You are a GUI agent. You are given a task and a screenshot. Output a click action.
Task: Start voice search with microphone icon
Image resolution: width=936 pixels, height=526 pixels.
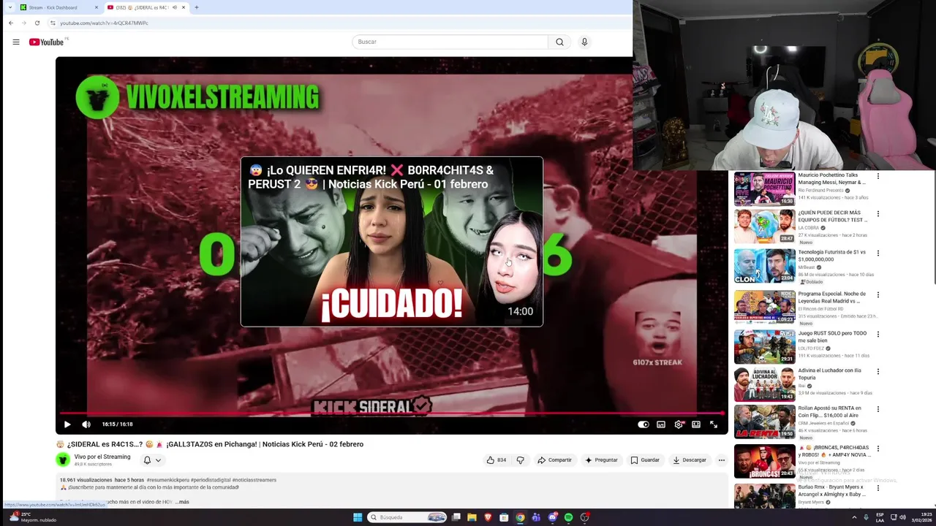pos(584,42)
